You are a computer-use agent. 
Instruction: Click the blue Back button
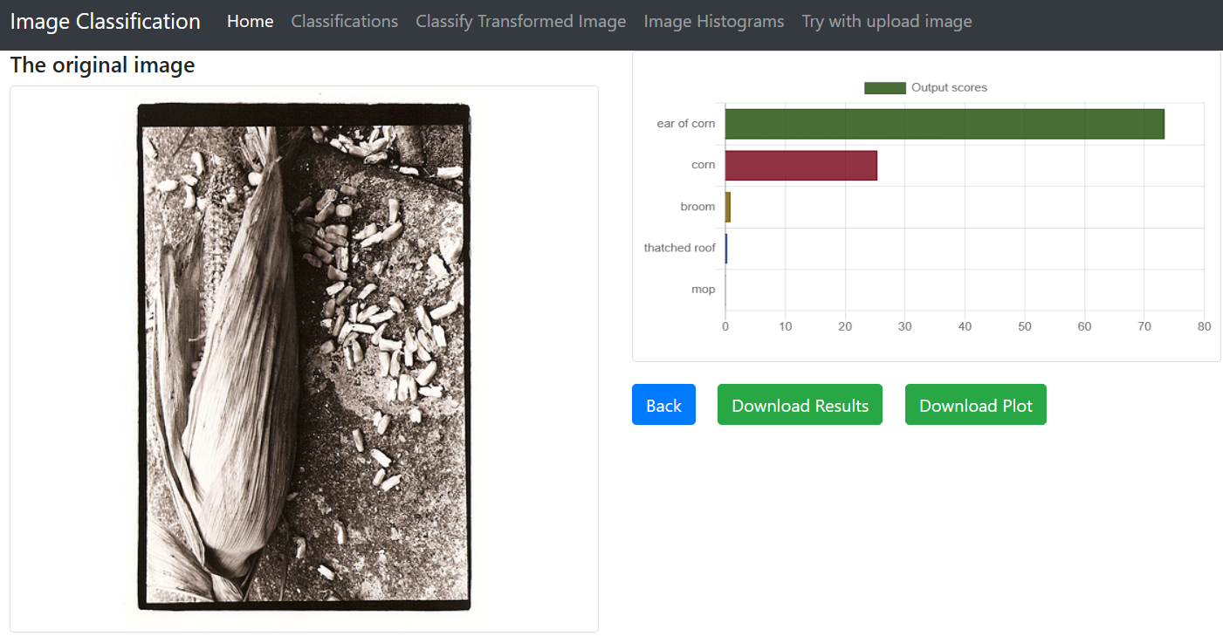coord(663,405)
